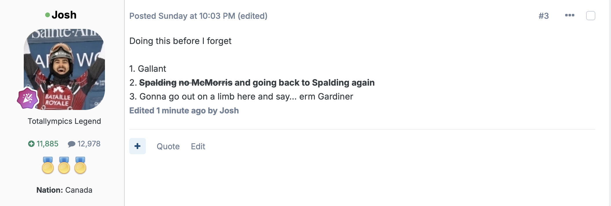This screenshot has height=206, width=611.
Task: Click the 11,885 reputation count
Action: (x=48, y=144)
